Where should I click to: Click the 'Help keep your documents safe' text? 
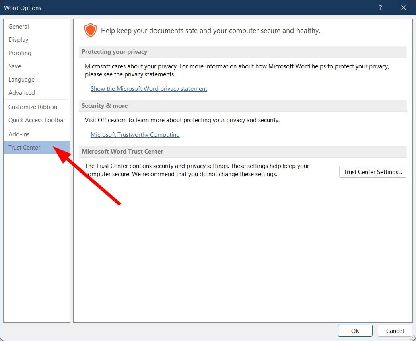[211, 31]
